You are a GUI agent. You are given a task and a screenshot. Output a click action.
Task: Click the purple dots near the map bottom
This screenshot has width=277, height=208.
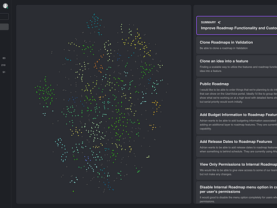87,159
